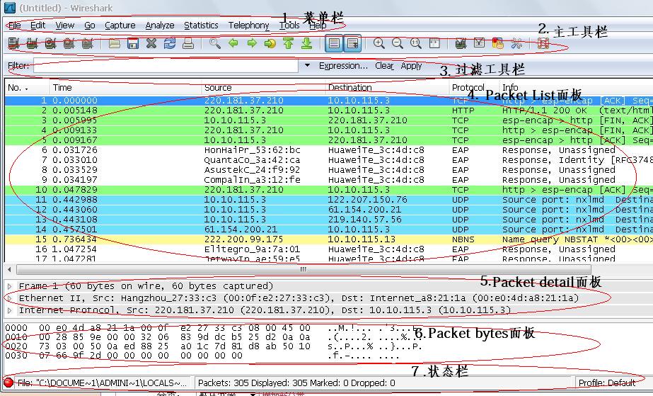Viewport: 653px width, 396px height.
Task: Open the Go menu
Action: tap(90, 26)
